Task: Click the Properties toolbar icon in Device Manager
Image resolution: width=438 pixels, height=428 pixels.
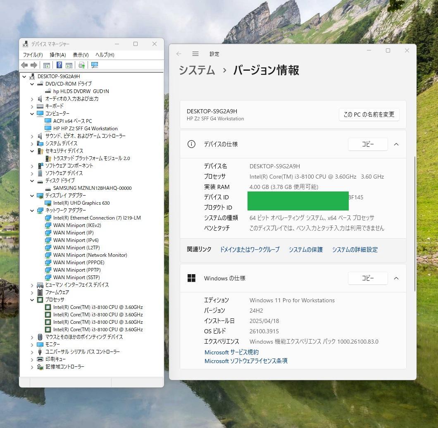Action: point(69,65)
